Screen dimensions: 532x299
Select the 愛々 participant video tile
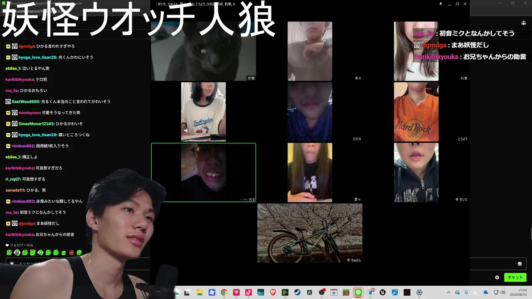(310, 172)
